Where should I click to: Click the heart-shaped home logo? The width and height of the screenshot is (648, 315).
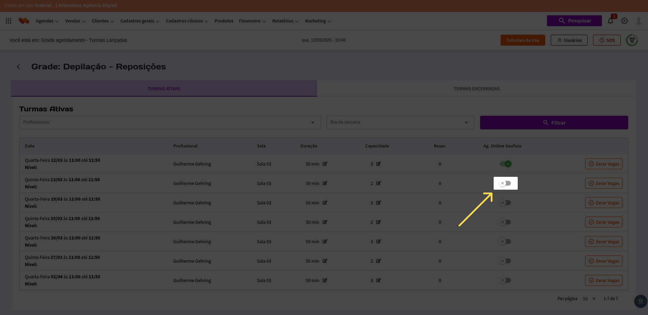(x=24, y=21)
